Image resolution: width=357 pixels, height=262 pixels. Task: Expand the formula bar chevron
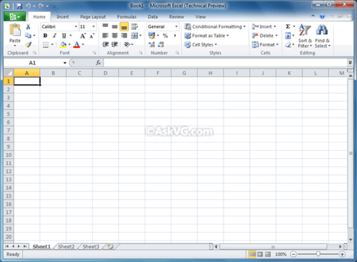[350, 62]
